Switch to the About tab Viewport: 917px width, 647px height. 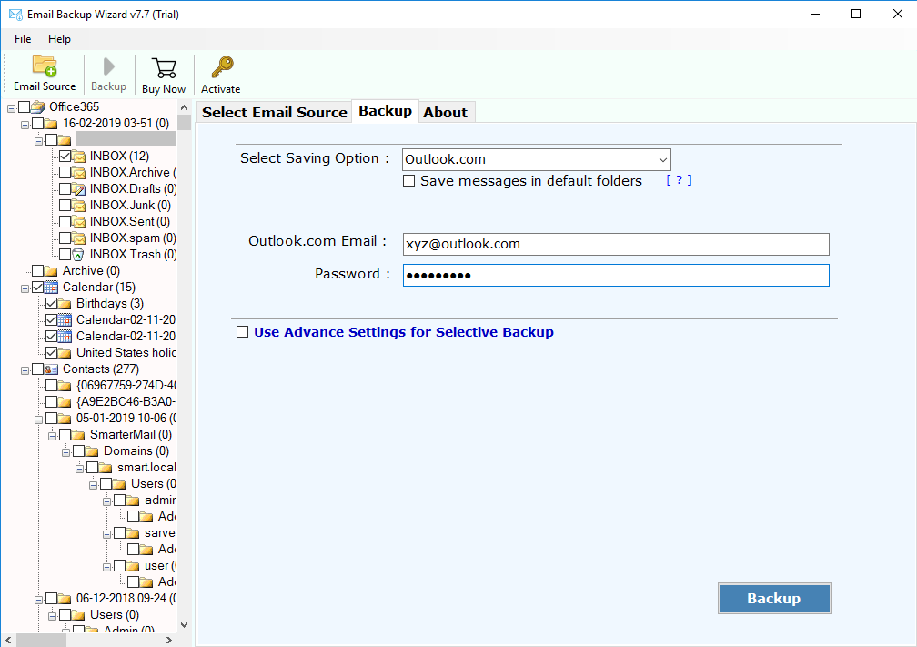point(446,112)
